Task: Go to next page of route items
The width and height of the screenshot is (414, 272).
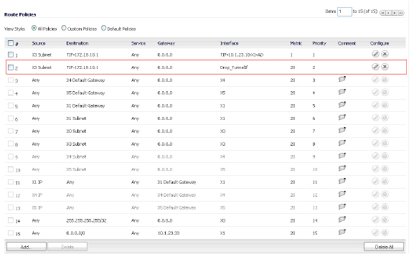Action: [x=395, y=13]
